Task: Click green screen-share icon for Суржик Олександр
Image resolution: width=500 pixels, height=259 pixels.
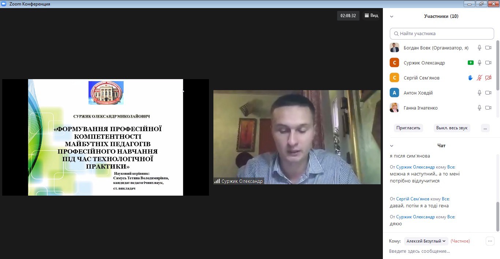Action: click(x=471, y=63)
